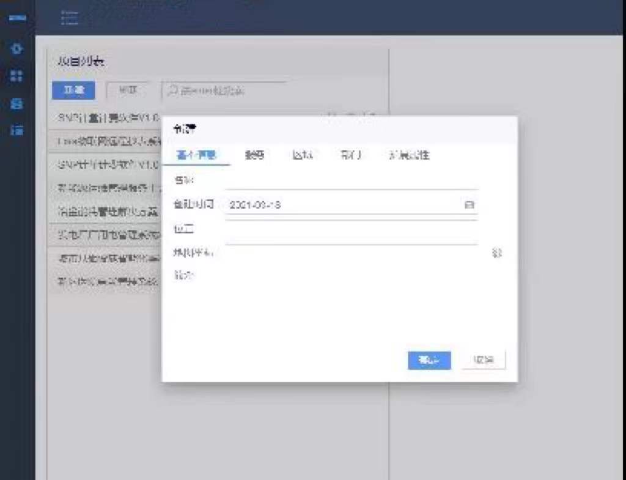
Task: Open the calendar icon in the date field
Action: pyautogui.click(x=469, y=205)
